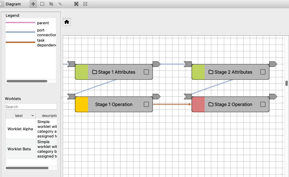The width and height of the screenshot is (289, 177).
Task: Click input port of Stage 1 Operation
Action: pyautogui.click(x=71, y=96)
